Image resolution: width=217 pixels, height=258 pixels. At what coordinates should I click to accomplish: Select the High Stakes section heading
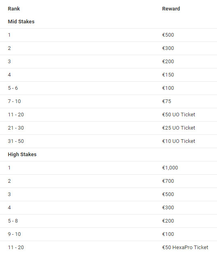point(22,154)
